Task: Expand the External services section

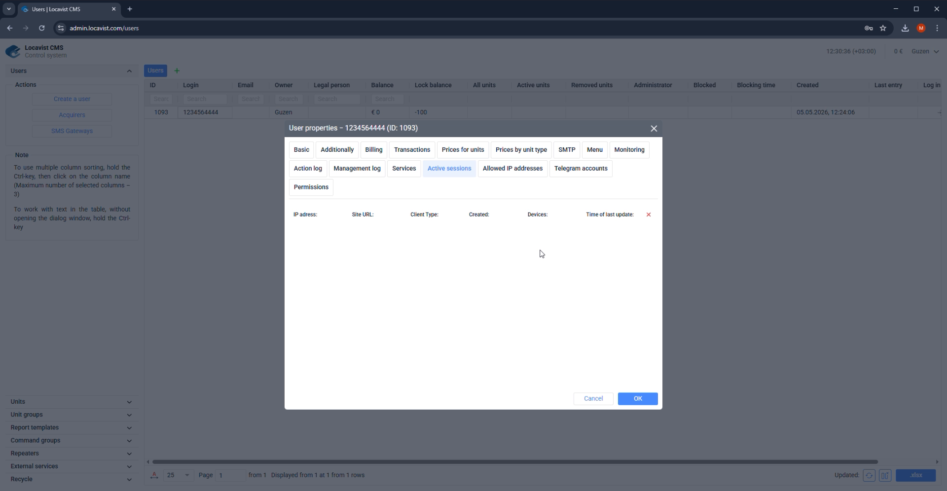Action: click(72, 466)
